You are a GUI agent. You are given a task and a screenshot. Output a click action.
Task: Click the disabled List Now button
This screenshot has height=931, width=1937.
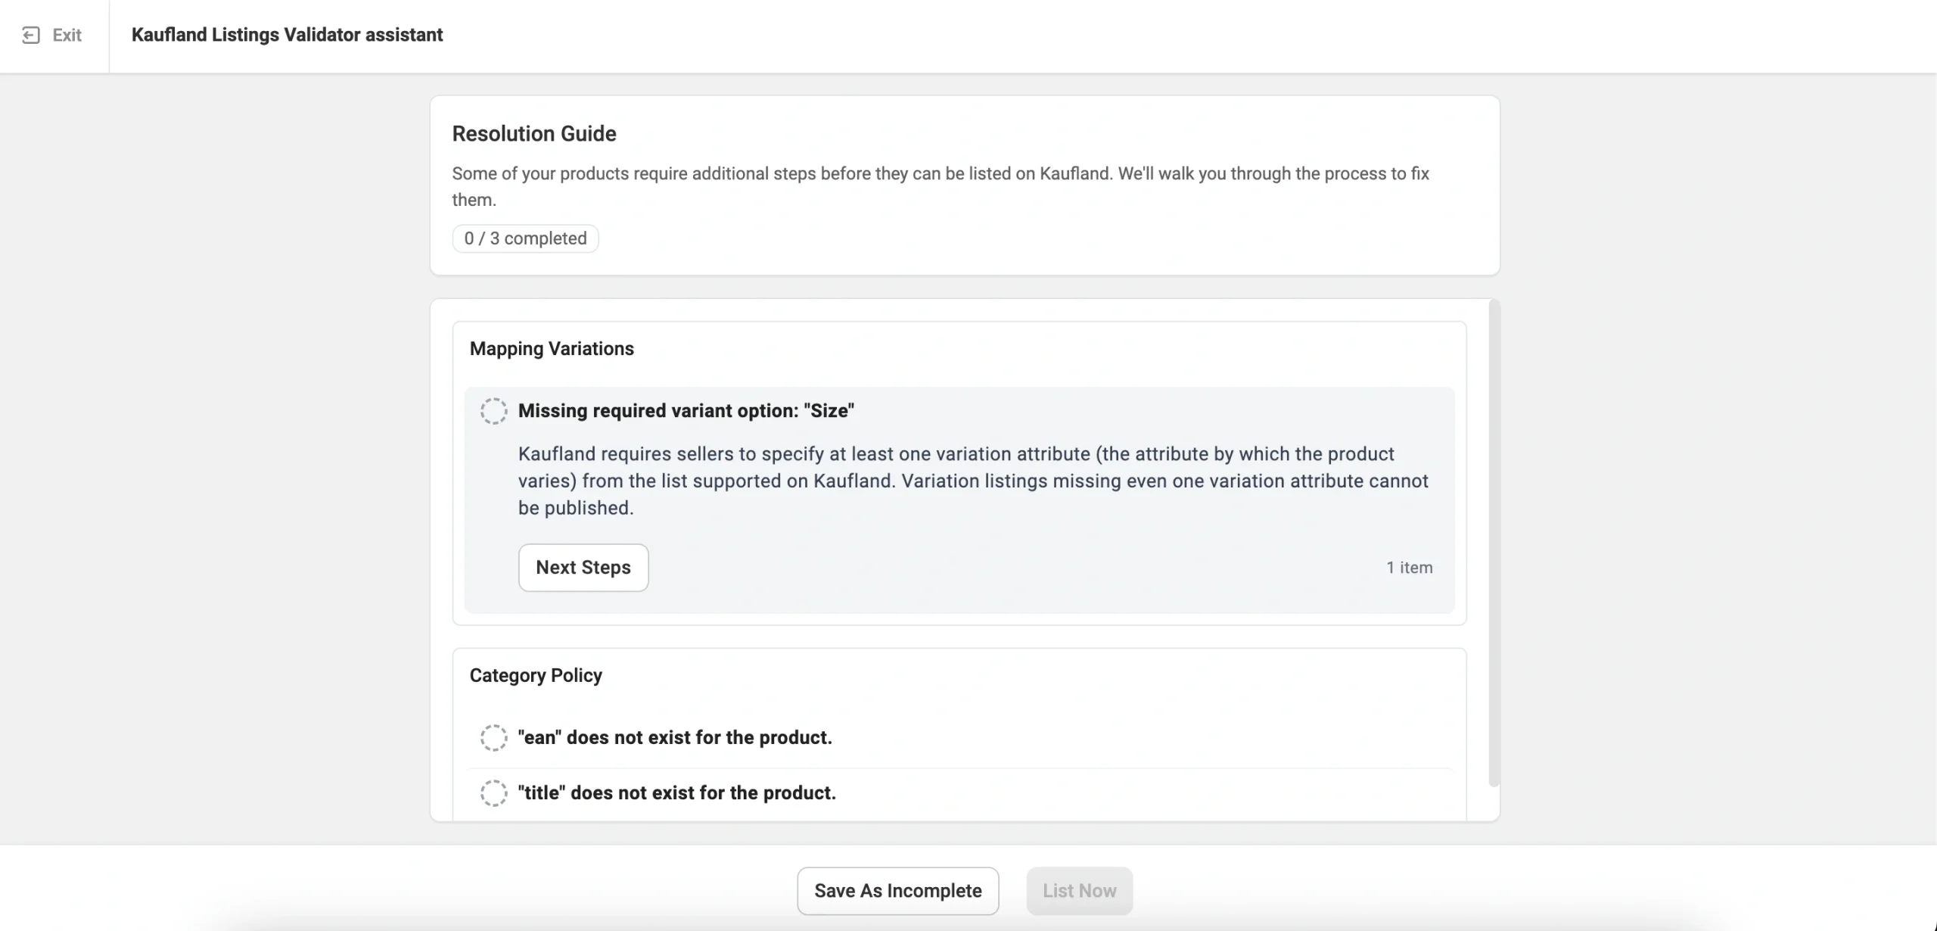click(x=1079, y=891)
